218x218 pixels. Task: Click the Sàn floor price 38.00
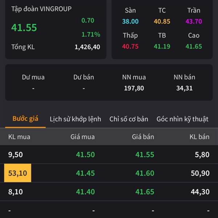coord(130,21)
